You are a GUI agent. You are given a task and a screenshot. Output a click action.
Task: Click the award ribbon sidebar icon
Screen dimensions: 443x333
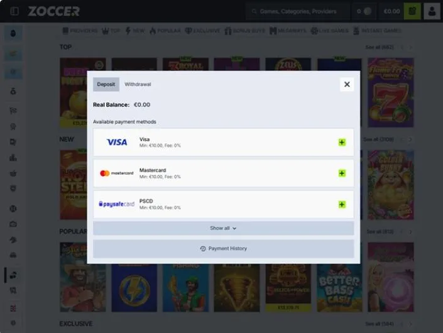pos(13,126)
